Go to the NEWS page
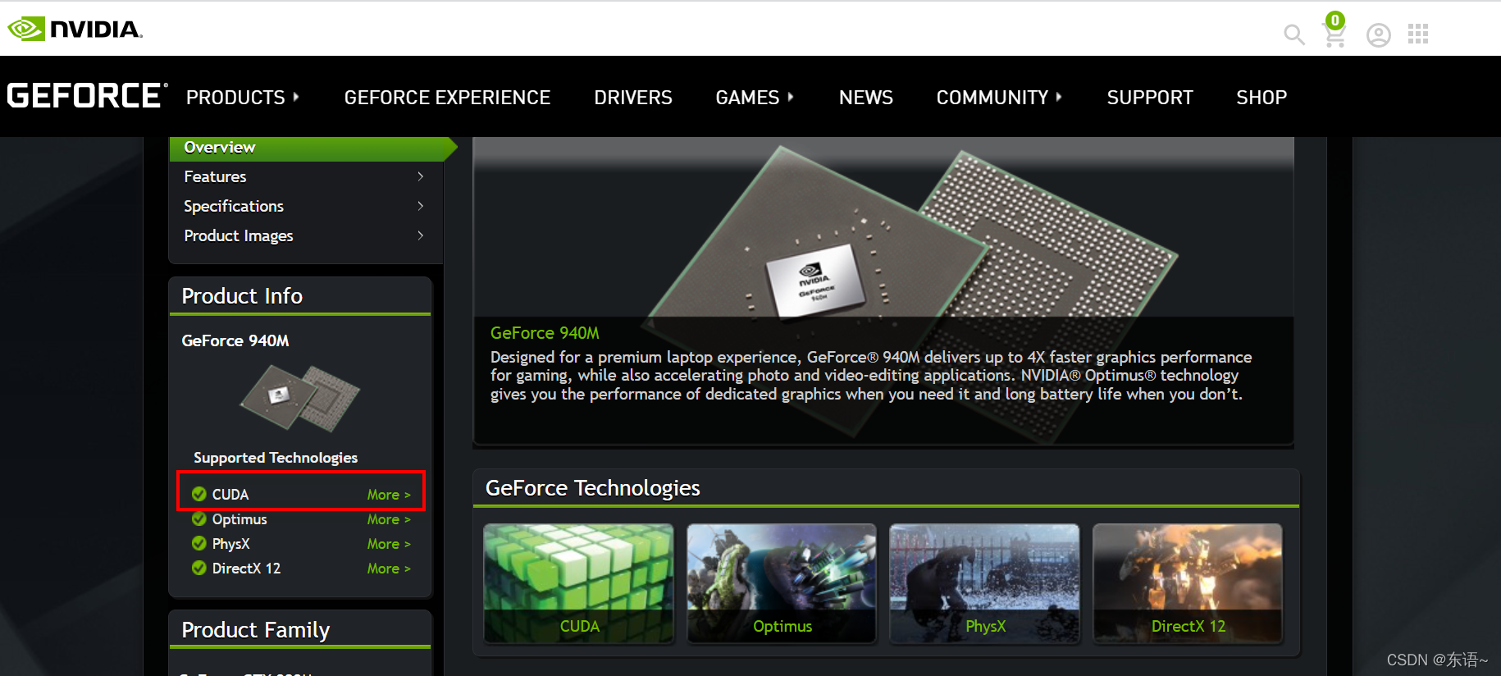 click(866, 98)
